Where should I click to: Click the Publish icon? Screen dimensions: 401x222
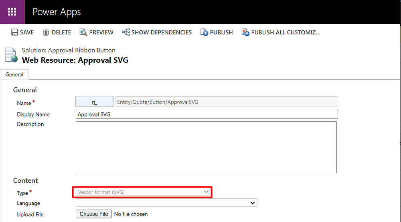tap(204, 32)
